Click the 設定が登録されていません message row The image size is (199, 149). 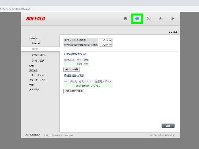point(88,86)
